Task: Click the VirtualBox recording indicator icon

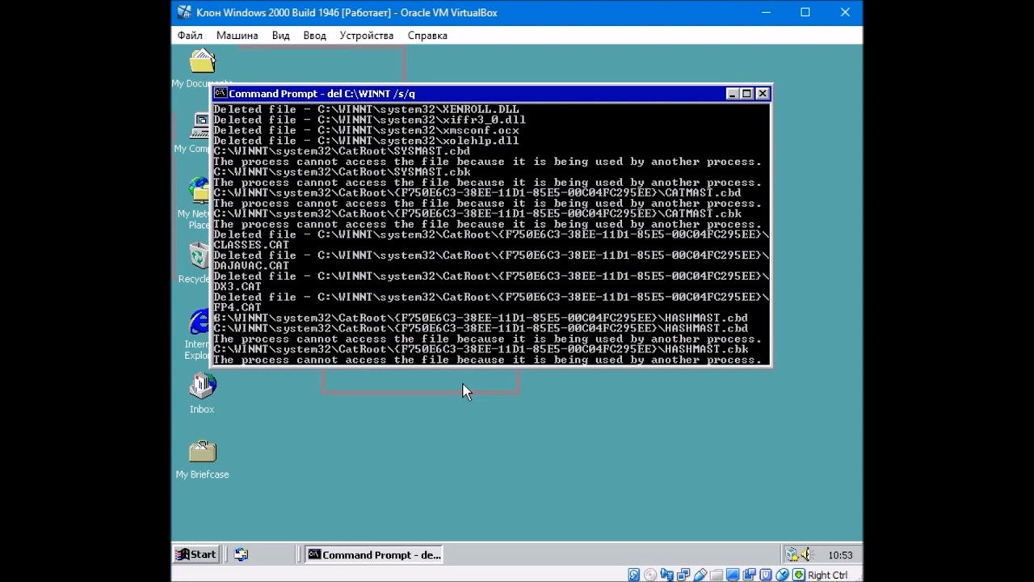Action: click(750, 575)
